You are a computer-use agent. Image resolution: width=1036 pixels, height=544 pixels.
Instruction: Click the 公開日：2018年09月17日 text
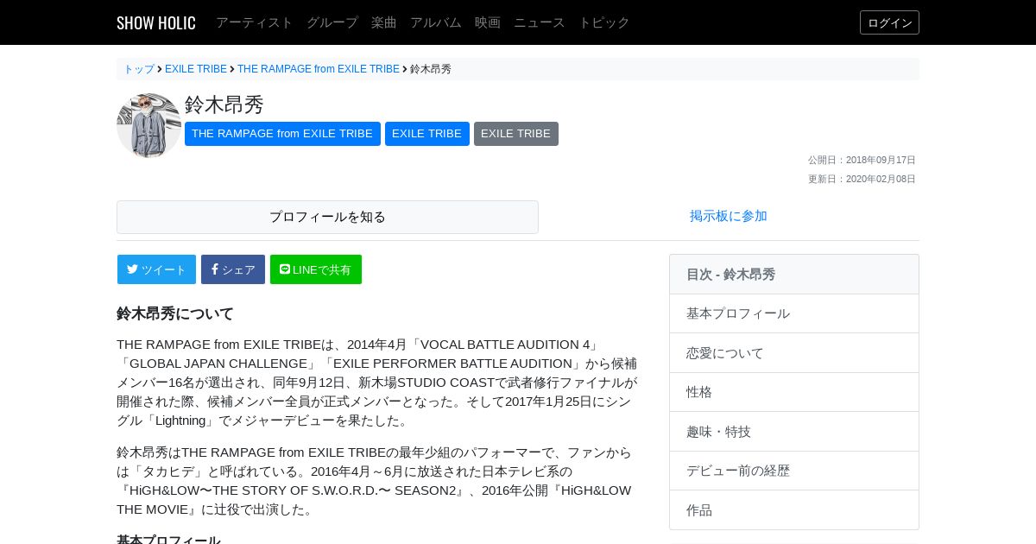[x=862, y=160]
